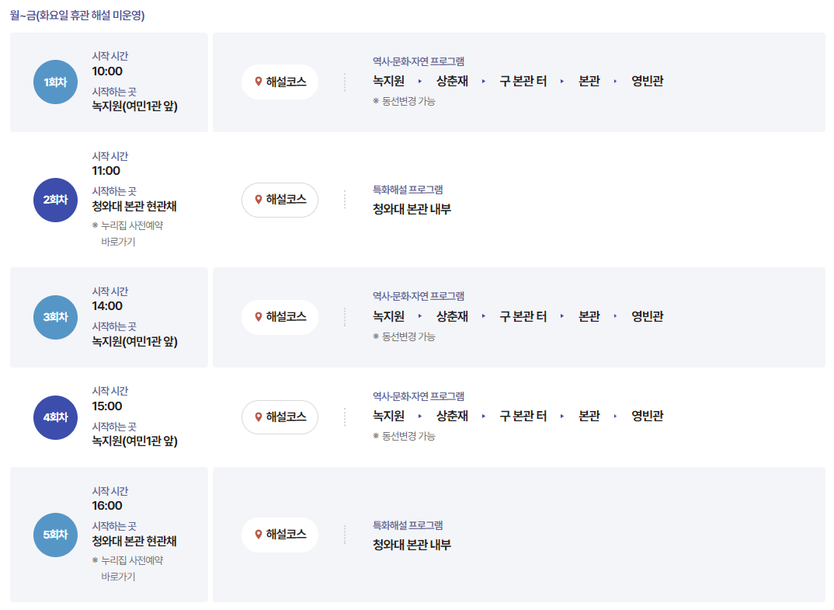This screenshot has height=610, width=834.
Task: Select the 상춘재 stop in the 4회차 route
Action: coord(453,416)
